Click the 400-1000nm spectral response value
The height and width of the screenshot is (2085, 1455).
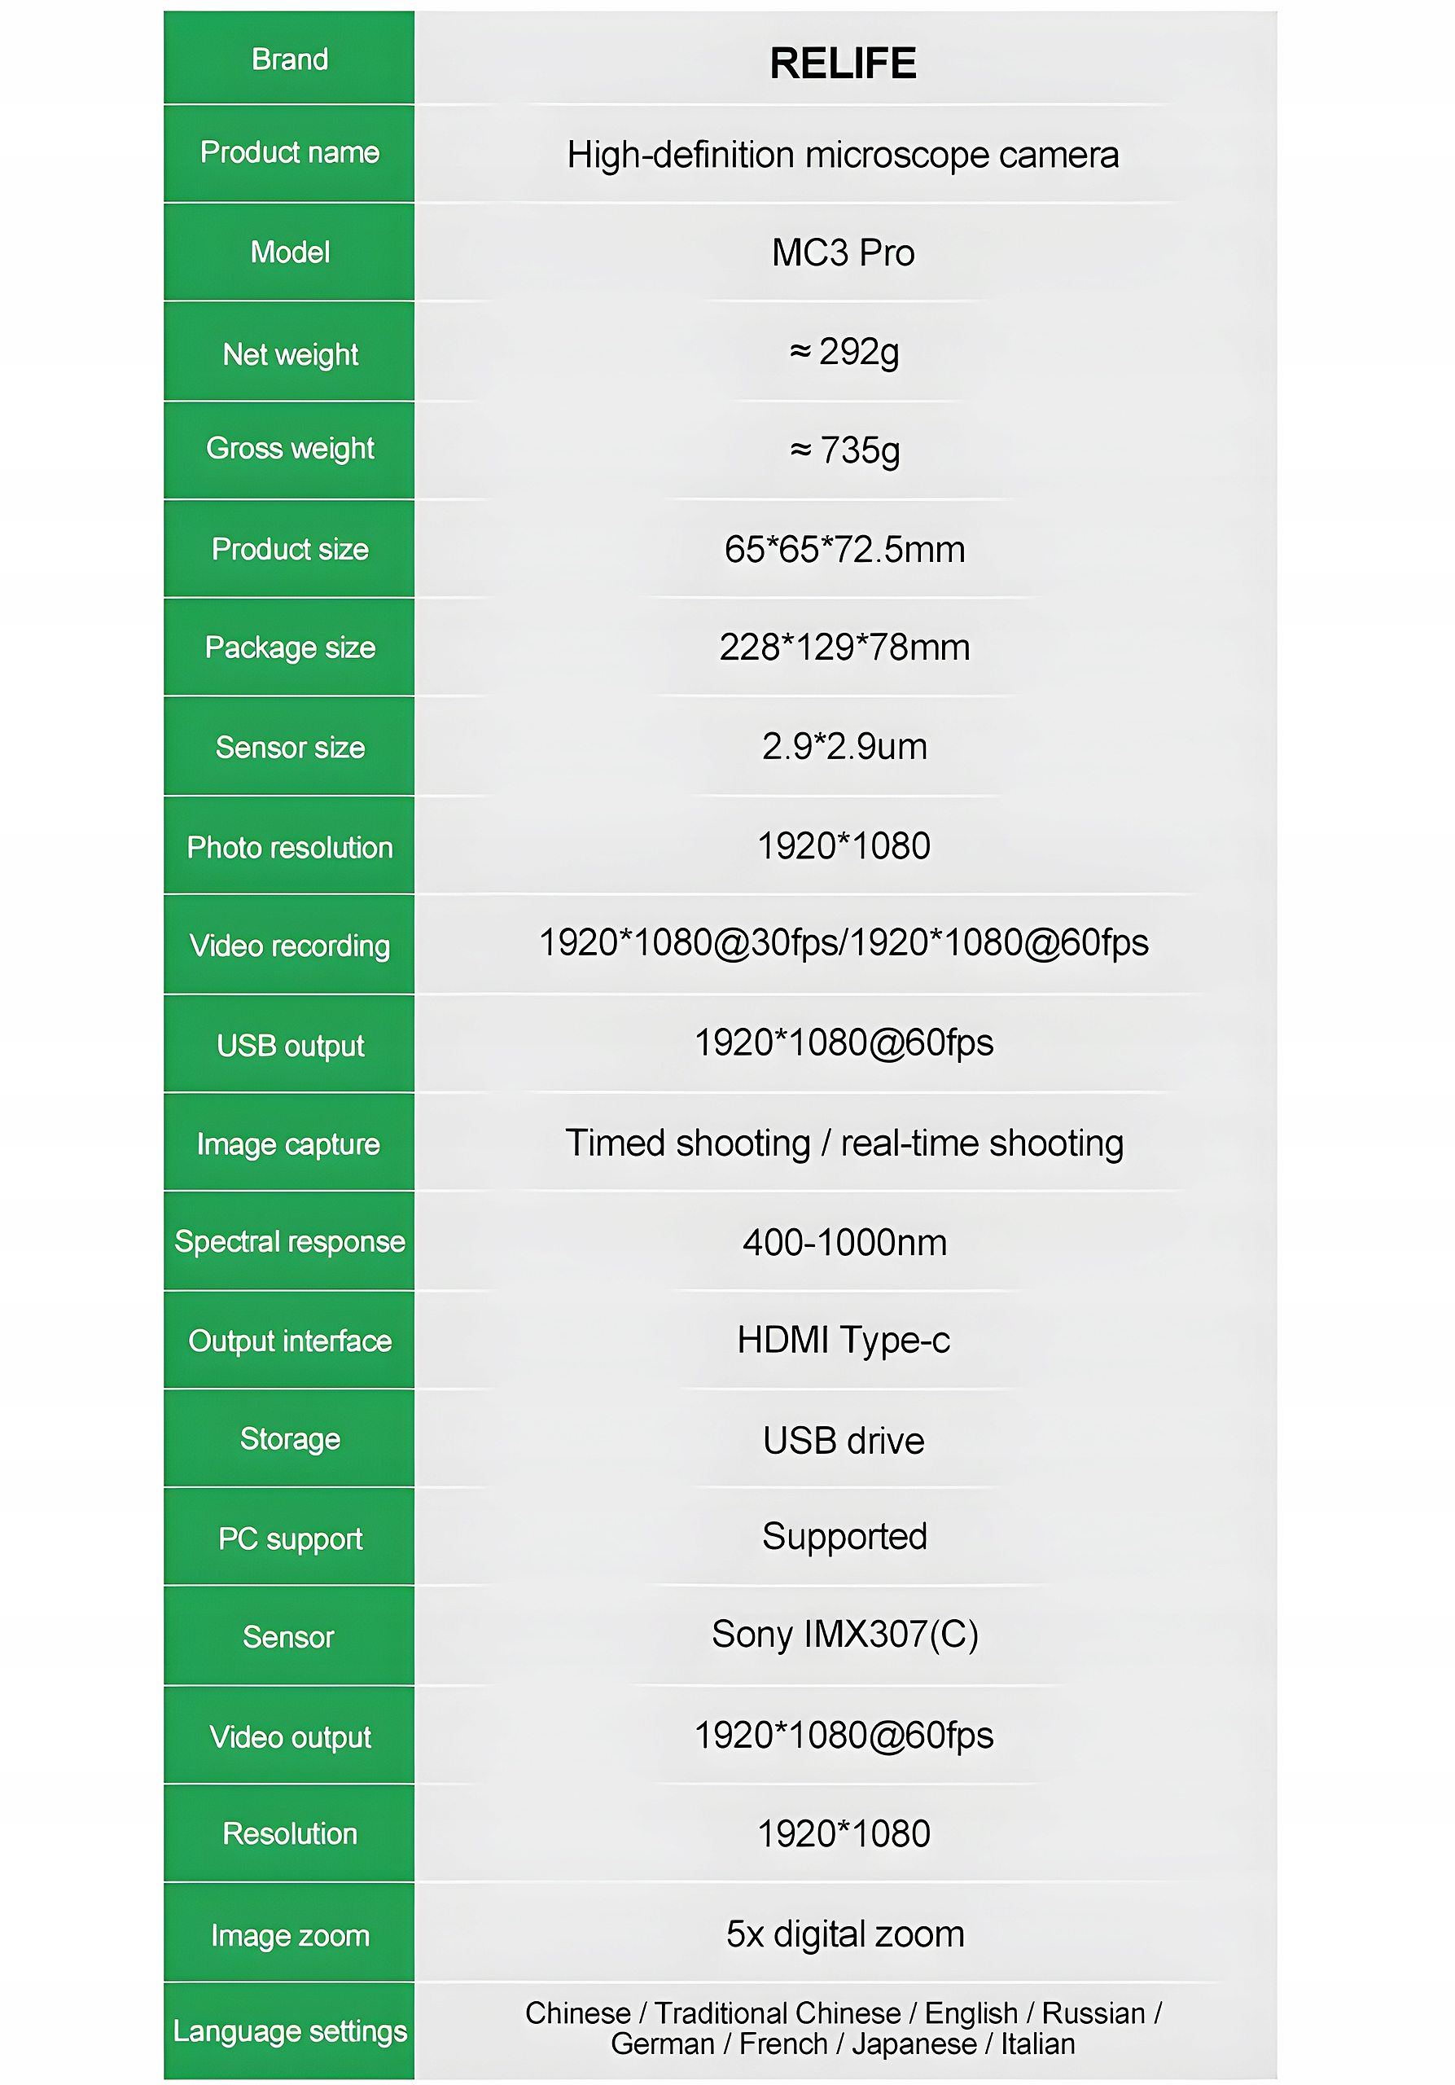point(844,1242)
